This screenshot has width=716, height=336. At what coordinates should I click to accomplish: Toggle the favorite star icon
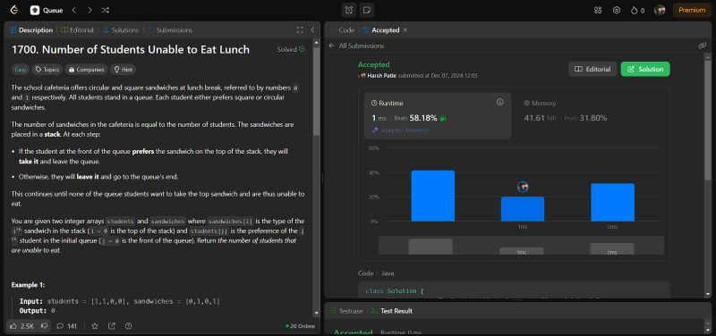95,326
